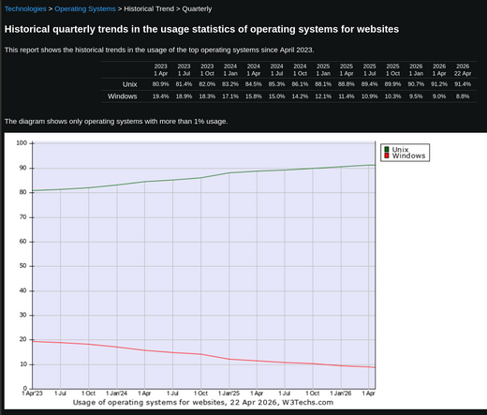This screenshot has height=415, width=487.
Task: Click the Unix value 88.8%
Action: (347, 84)
